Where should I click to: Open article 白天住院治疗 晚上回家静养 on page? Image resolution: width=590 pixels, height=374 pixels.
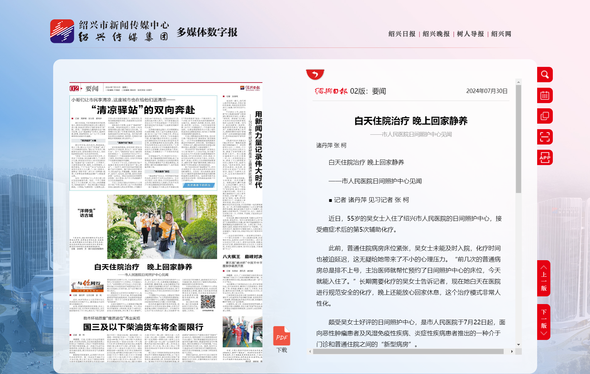click(x=143, y=267)
